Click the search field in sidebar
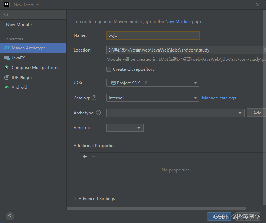The image size is (266, 223). [x=33, y=15]
